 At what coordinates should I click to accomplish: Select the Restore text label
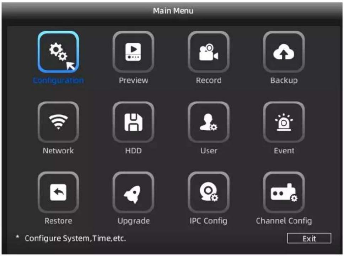(x=58, y=221)
